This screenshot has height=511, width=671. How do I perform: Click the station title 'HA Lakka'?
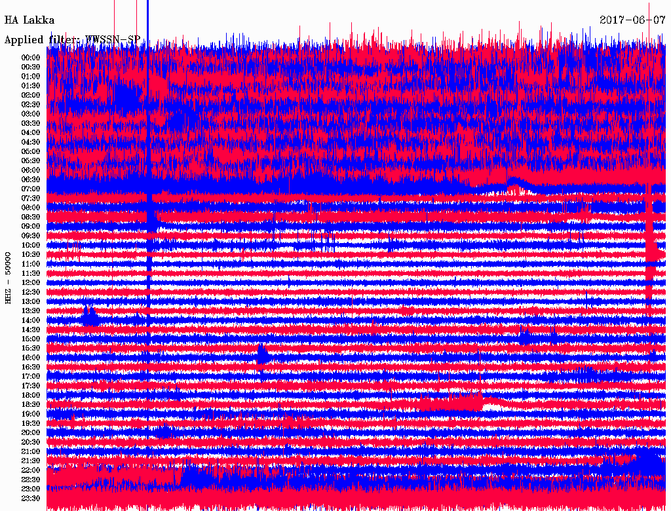pyautogui.click(x=29, y=20)
